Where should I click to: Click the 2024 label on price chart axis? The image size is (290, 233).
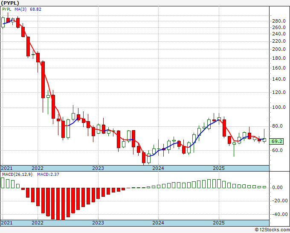coord(158,168)
